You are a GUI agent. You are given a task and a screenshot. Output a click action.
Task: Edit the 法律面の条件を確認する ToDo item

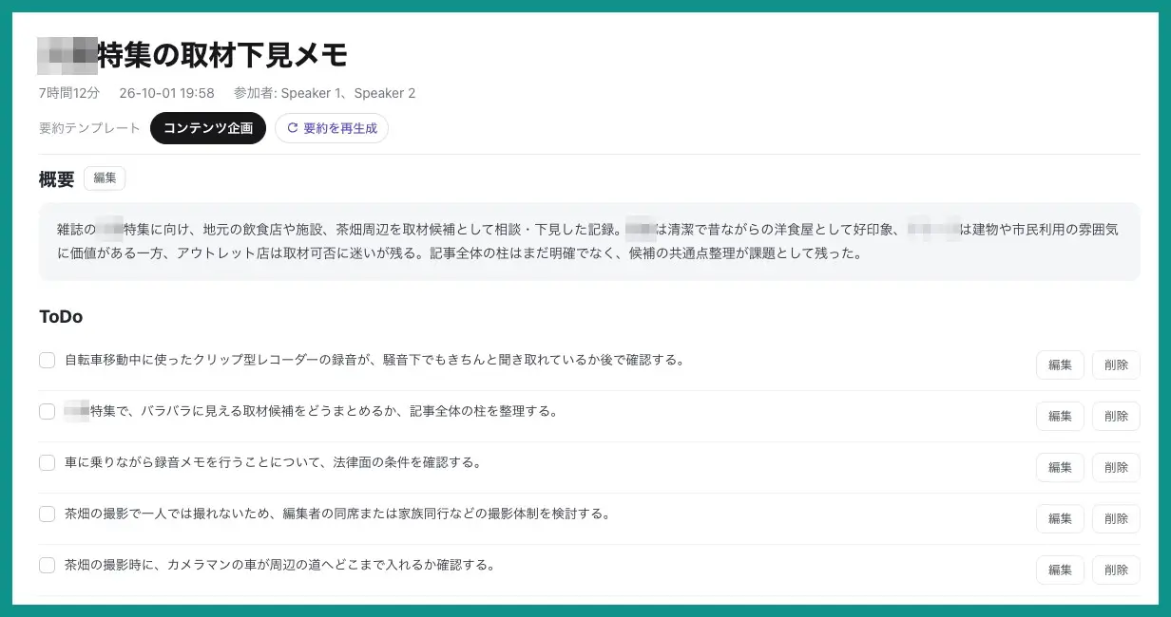(1060, 467)
